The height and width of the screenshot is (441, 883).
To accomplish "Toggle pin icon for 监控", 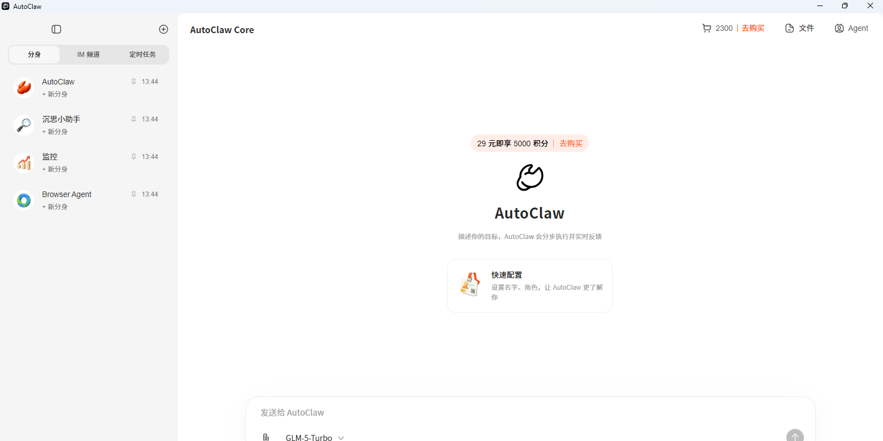I will coord(134,157).
